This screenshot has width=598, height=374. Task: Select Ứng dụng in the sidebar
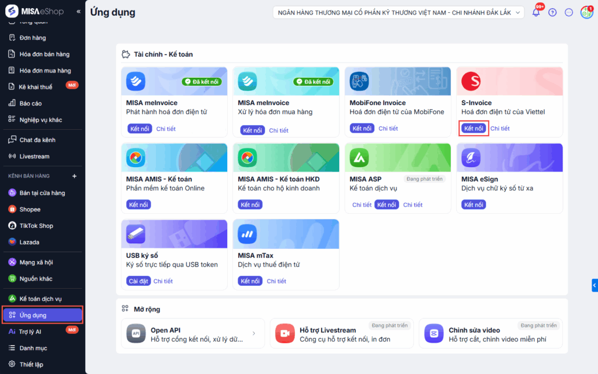pyautogui.click(x=42, y=315)
